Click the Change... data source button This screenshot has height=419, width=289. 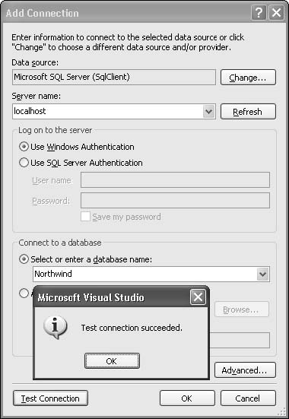tap(248, 78)
